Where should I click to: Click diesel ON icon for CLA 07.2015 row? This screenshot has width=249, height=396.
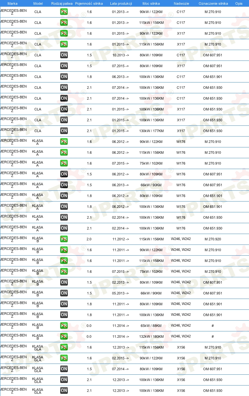[64, 66]
